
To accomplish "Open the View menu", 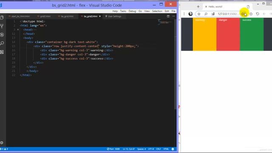I will (147, 11).
